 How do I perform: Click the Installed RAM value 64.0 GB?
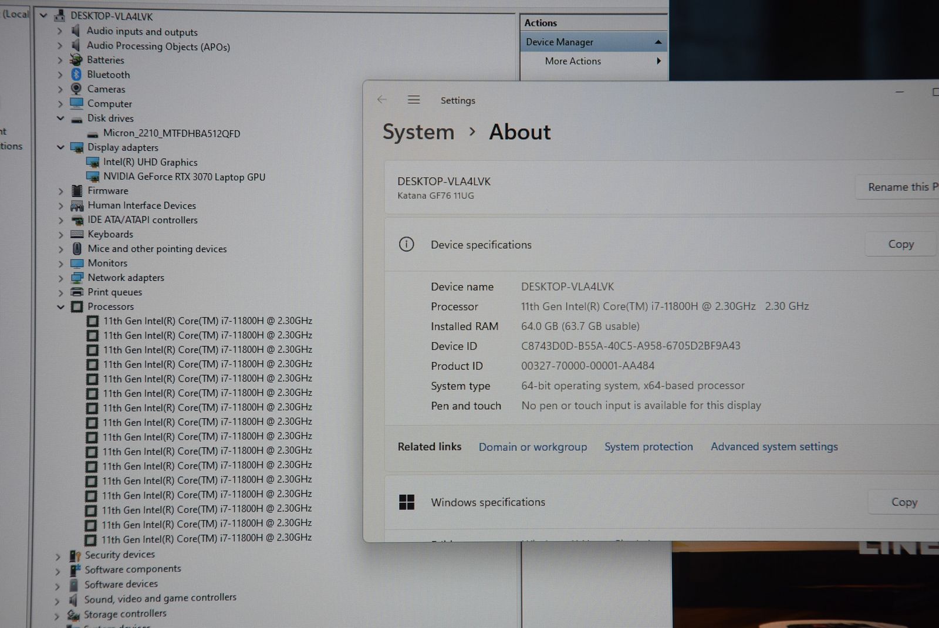click(580, 326)
